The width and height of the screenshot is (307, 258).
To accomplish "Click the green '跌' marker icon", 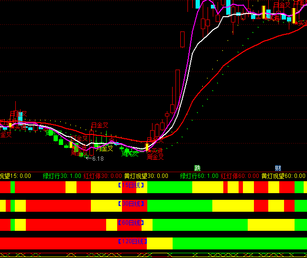I will pos(197,168).
